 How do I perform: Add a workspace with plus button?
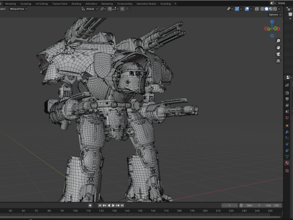pos(175,4)
